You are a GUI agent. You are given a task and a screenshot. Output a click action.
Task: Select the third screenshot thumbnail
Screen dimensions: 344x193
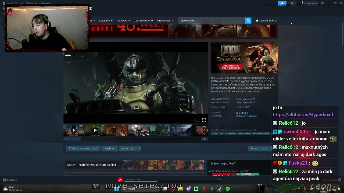pos(117,130)
